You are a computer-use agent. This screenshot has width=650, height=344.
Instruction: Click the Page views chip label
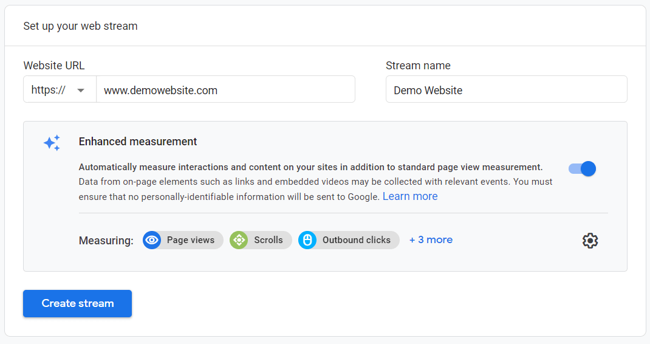[x=191, y=240]
